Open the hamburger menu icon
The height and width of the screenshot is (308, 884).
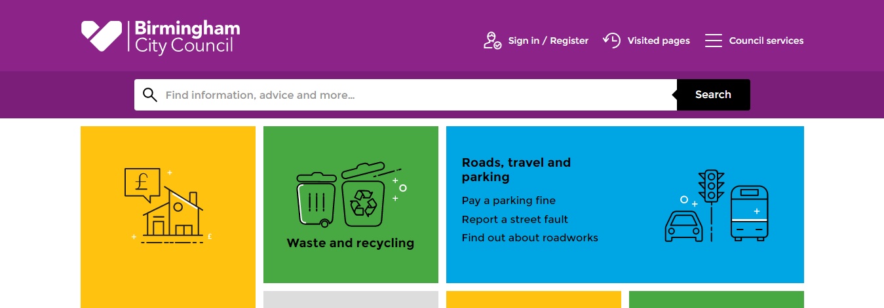pos(713,41)
